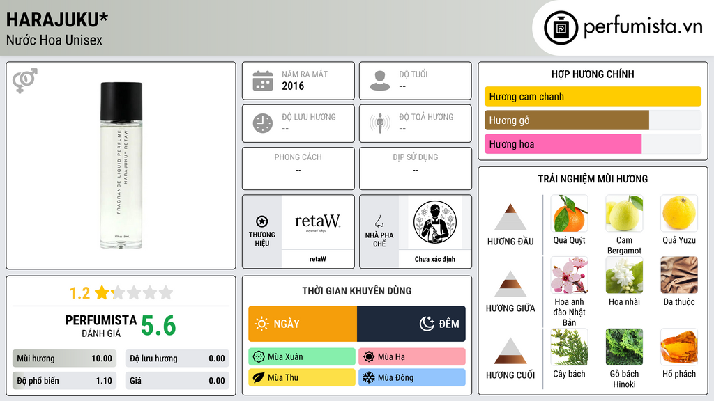Screen dimensions: 714x401
Task: Click the Mùi hương 10.00 score bar
Action: (x=65, y=359)
